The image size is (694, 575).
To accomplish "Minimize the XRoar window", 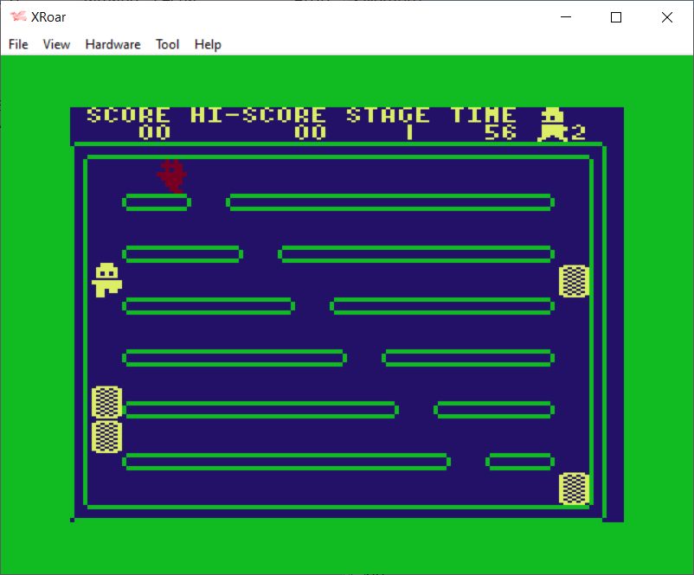I will [566, 17].
